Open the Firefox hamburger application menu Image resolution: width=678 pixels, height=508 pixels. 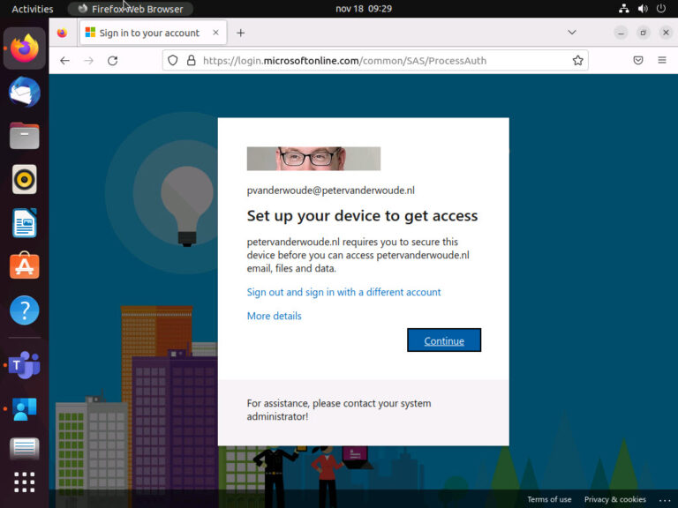[662, 61]
